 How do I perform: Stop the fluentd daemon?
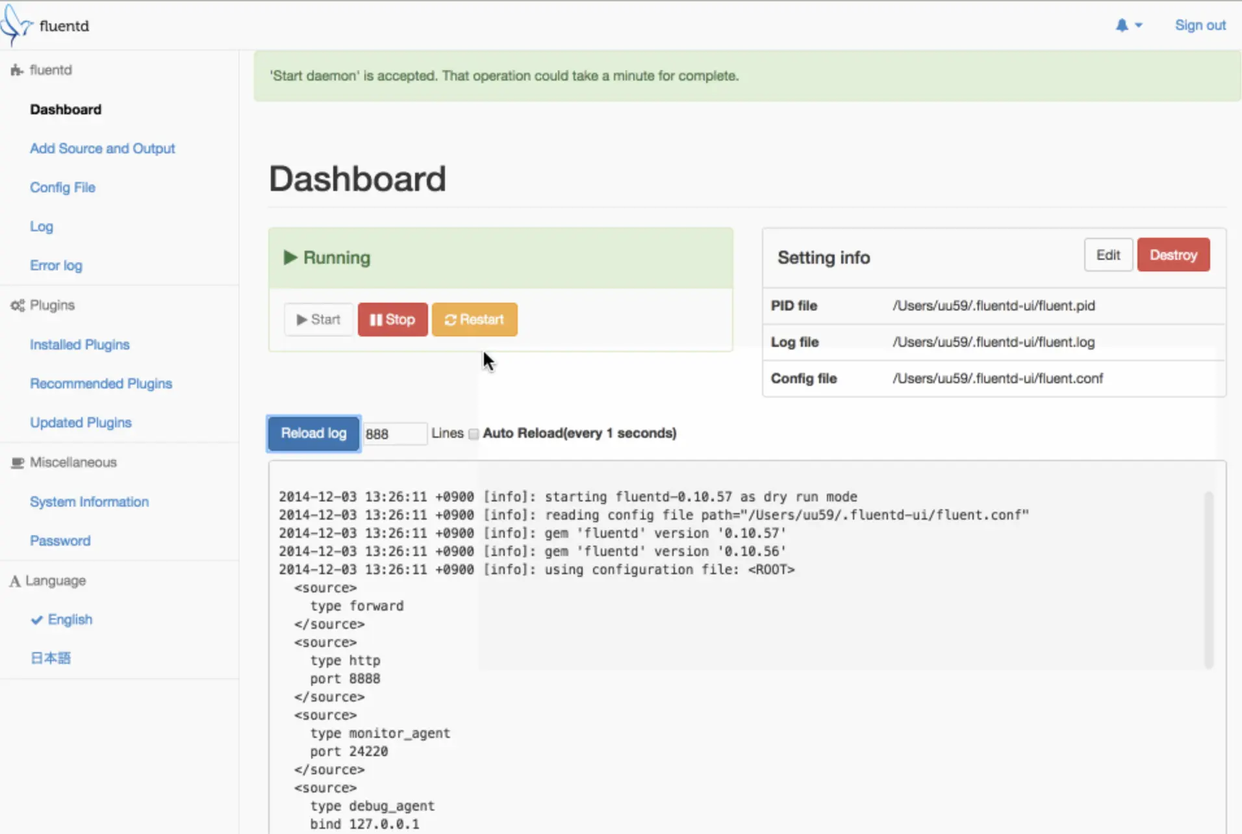tap(392, 320)
